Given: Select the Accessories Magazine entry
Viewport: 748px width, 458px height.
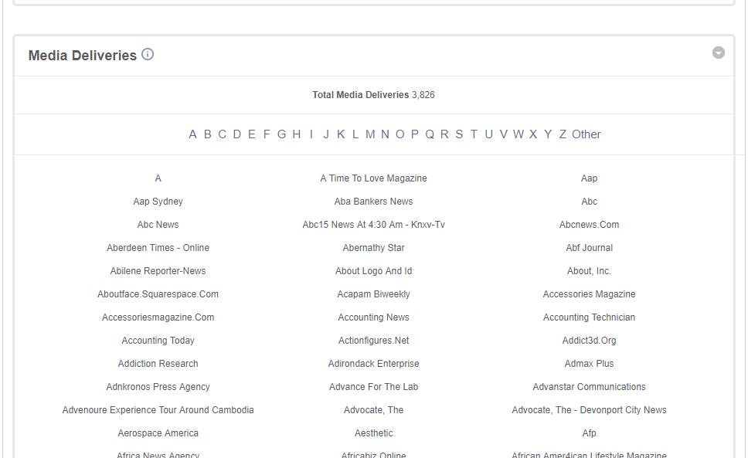Looking at the screenshot, I should pos(589,294).
